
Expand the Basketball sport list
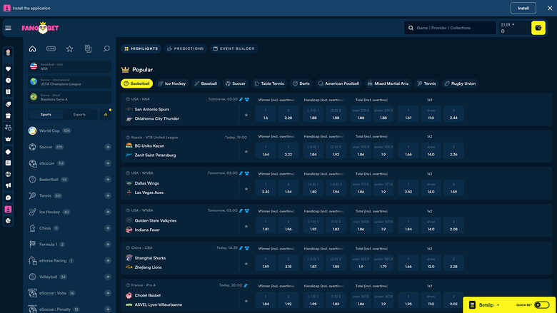point(108,180)
